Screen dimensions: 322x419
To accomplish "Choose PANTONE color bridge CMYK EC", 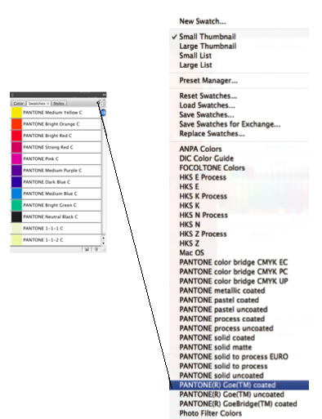I will click(x=234, y=262).
